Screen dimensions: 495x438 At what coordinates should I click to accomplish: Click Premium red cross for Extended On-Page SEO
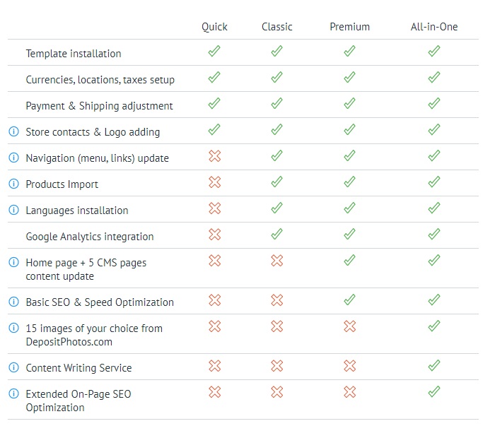coord(349,392)
